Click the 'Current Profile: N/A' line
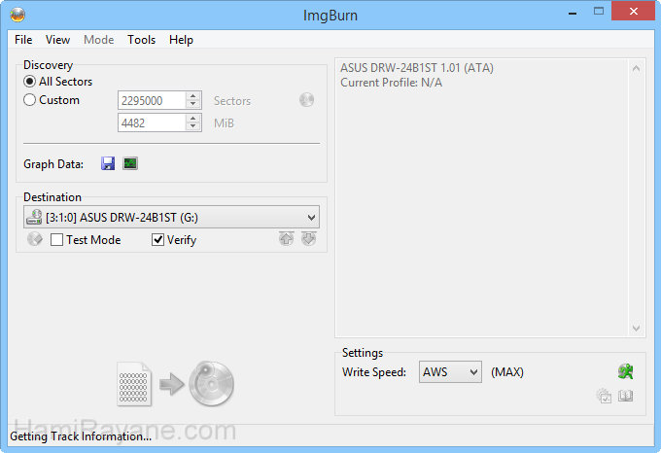Viewport: 661px width, 453px height. tap(391, 83)
